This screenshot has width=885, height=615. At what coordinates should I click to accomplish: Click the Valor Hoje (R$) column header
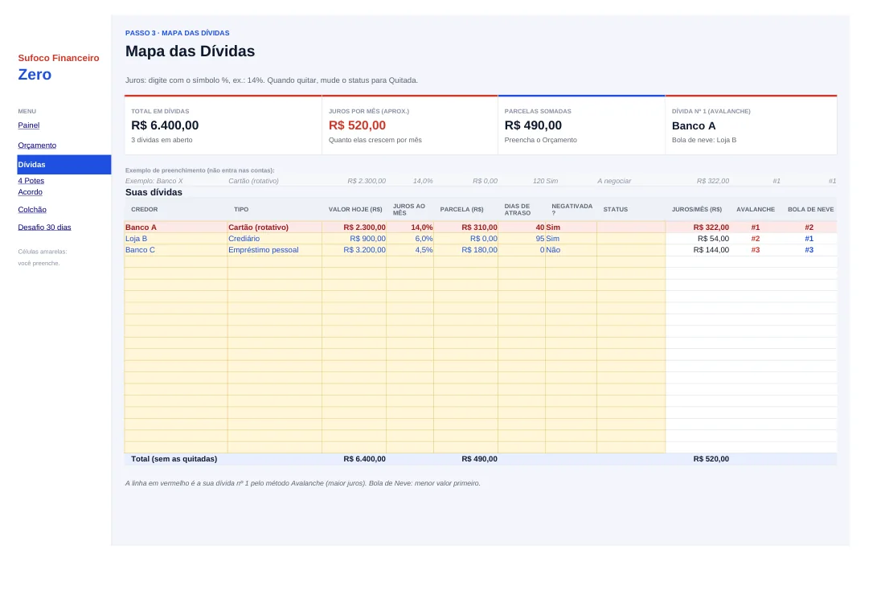[355, 210]
